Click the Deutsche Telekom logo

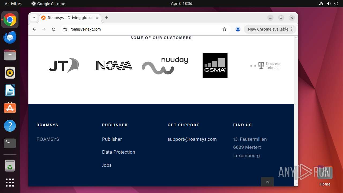tap(265, 66)
